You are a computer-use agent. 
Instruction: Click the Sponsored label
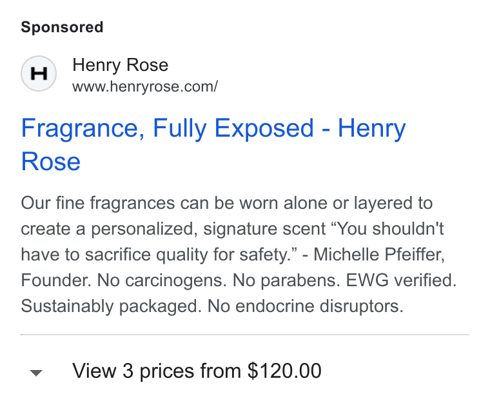tap(62, 27)
